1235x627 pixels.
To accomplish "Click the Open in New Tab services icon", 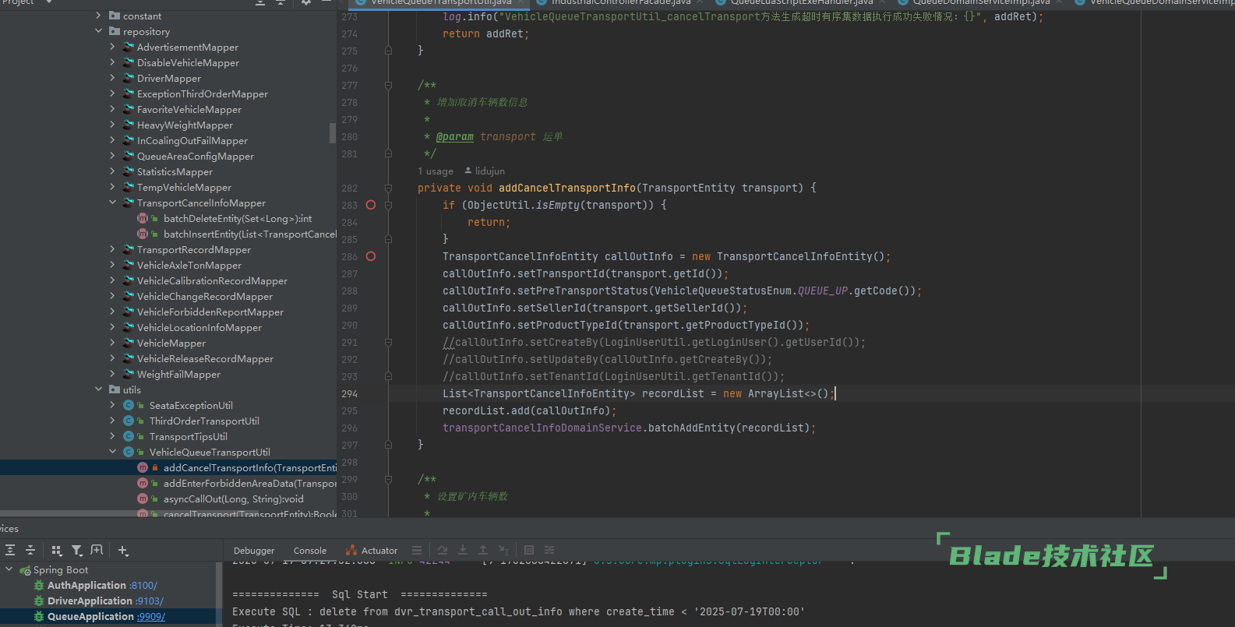I will pos(97,550).
